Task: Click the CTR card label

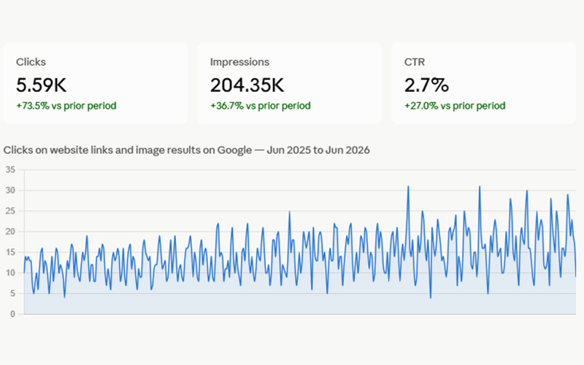Action: 415,62
